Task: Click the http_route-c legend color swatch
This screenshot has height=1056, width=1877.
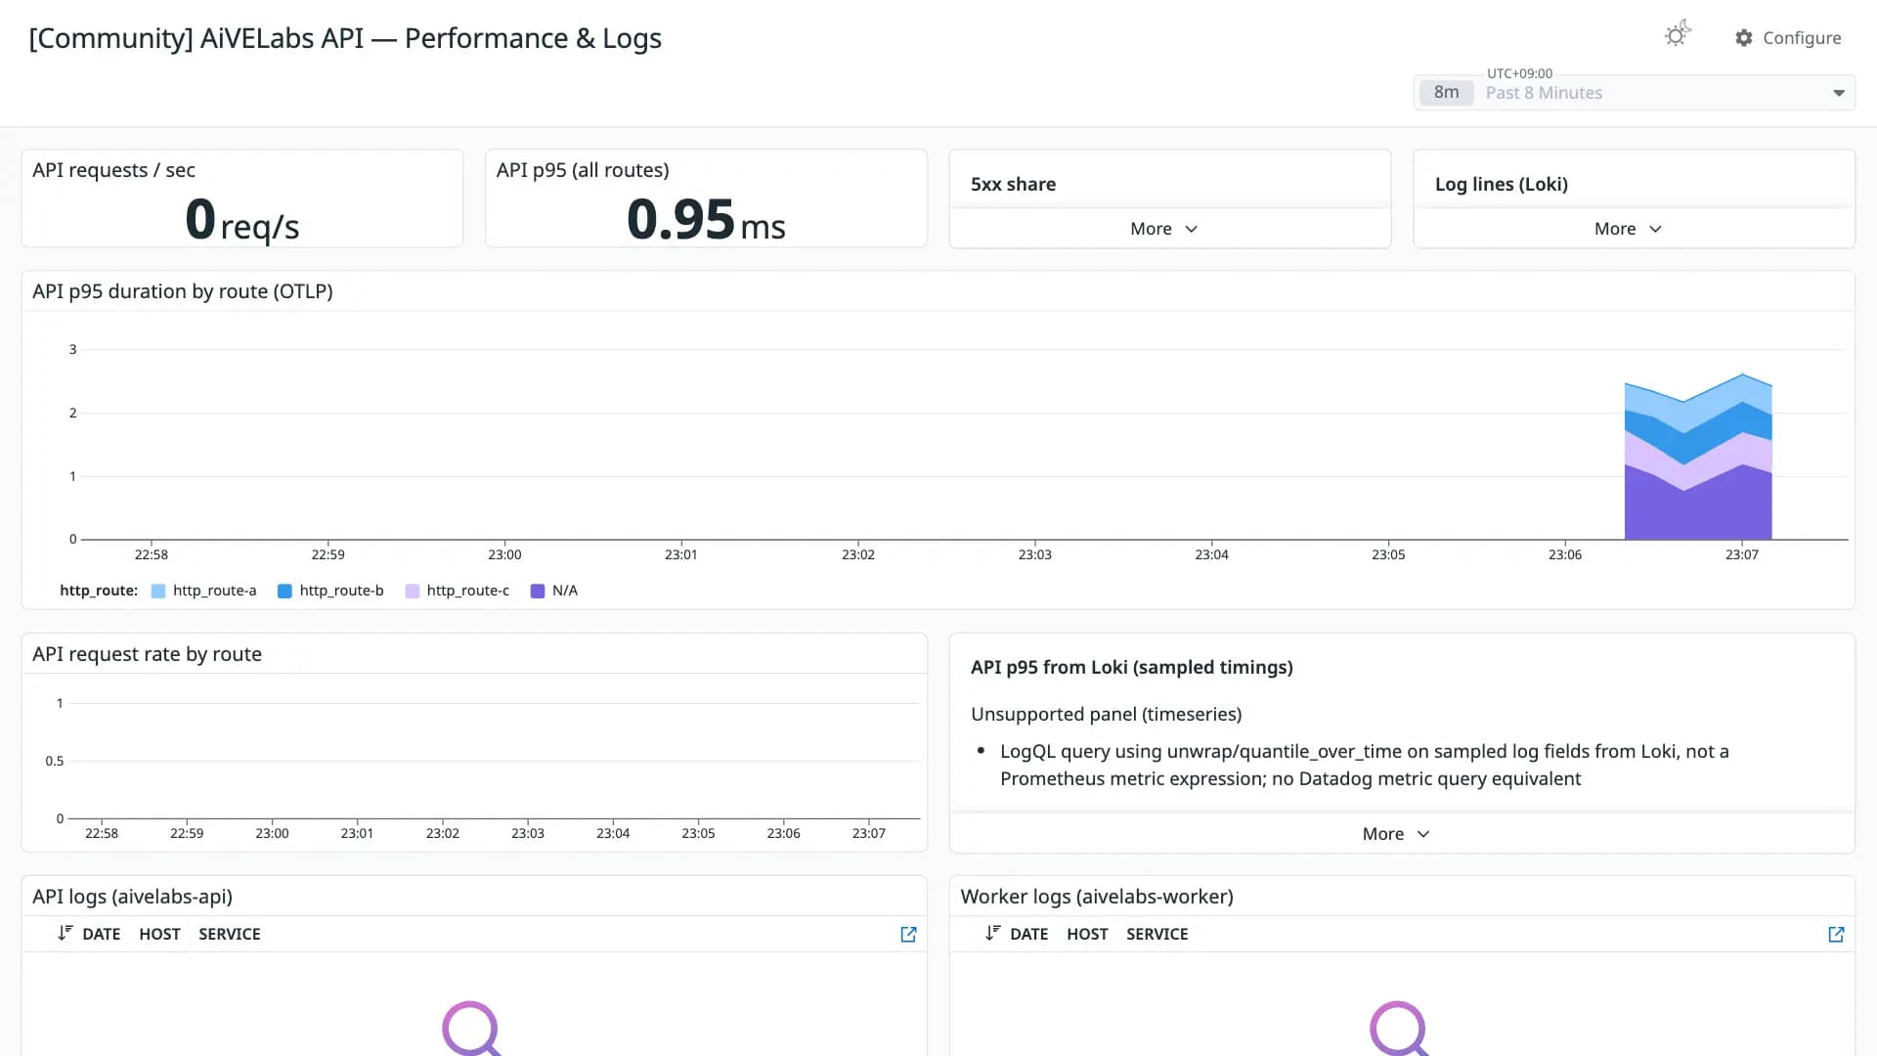Action: point(413,592)
